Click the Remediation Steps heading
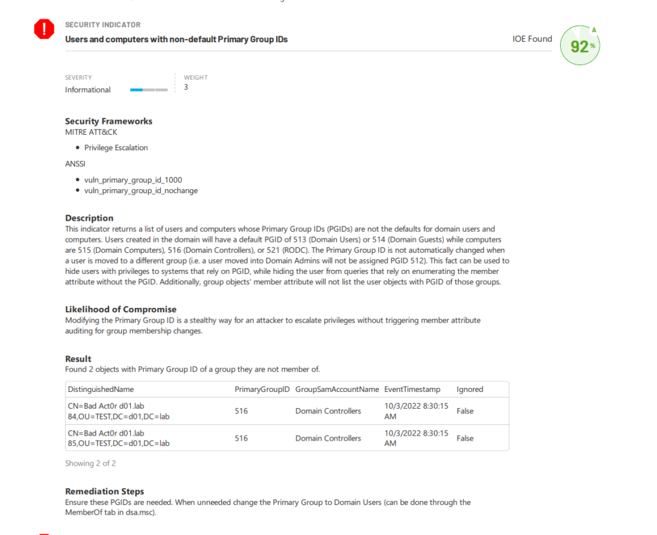The height and width of the screenshot is (535, 657). (x=105, y=491)
